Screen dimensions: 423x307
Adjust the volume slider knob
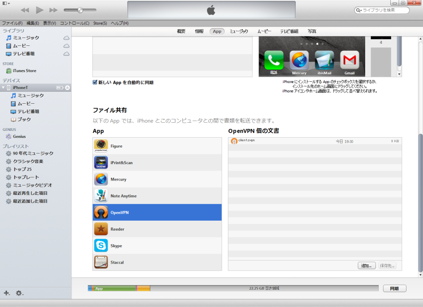coord(80,10)
